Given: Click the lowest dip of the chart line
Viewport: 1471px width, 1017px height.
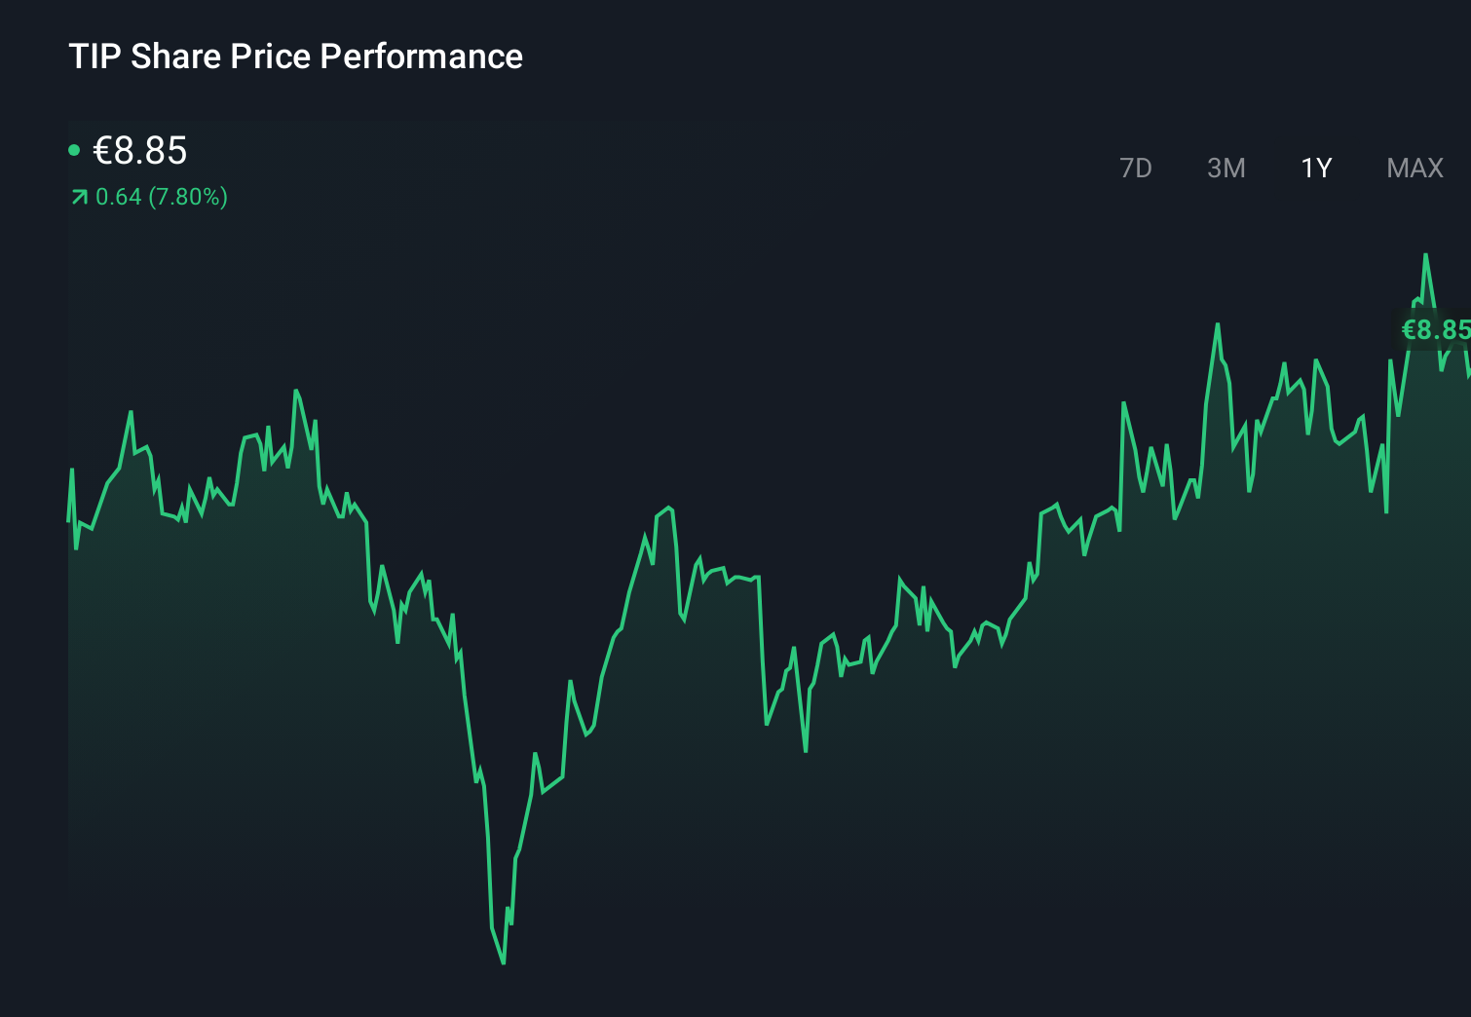Looking at the screenshot, I should [503, 962].
